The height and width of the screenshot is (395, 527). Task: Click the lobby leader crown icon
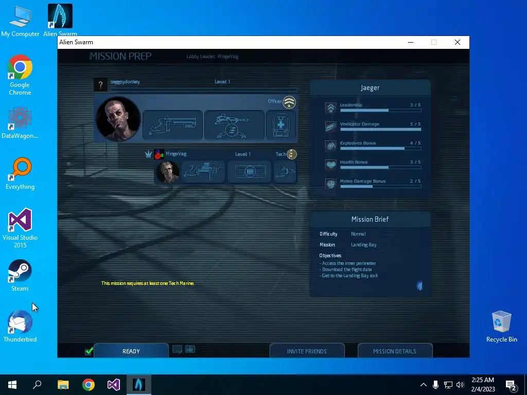[x=148, y=154]
